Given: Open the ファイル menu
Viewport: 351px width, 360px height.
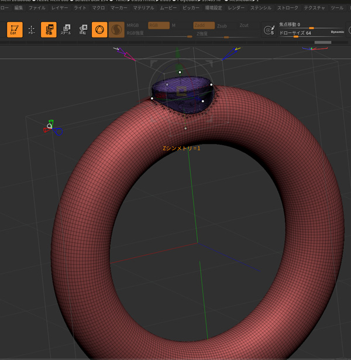Looking at the screenshot, I should (37, 8).
